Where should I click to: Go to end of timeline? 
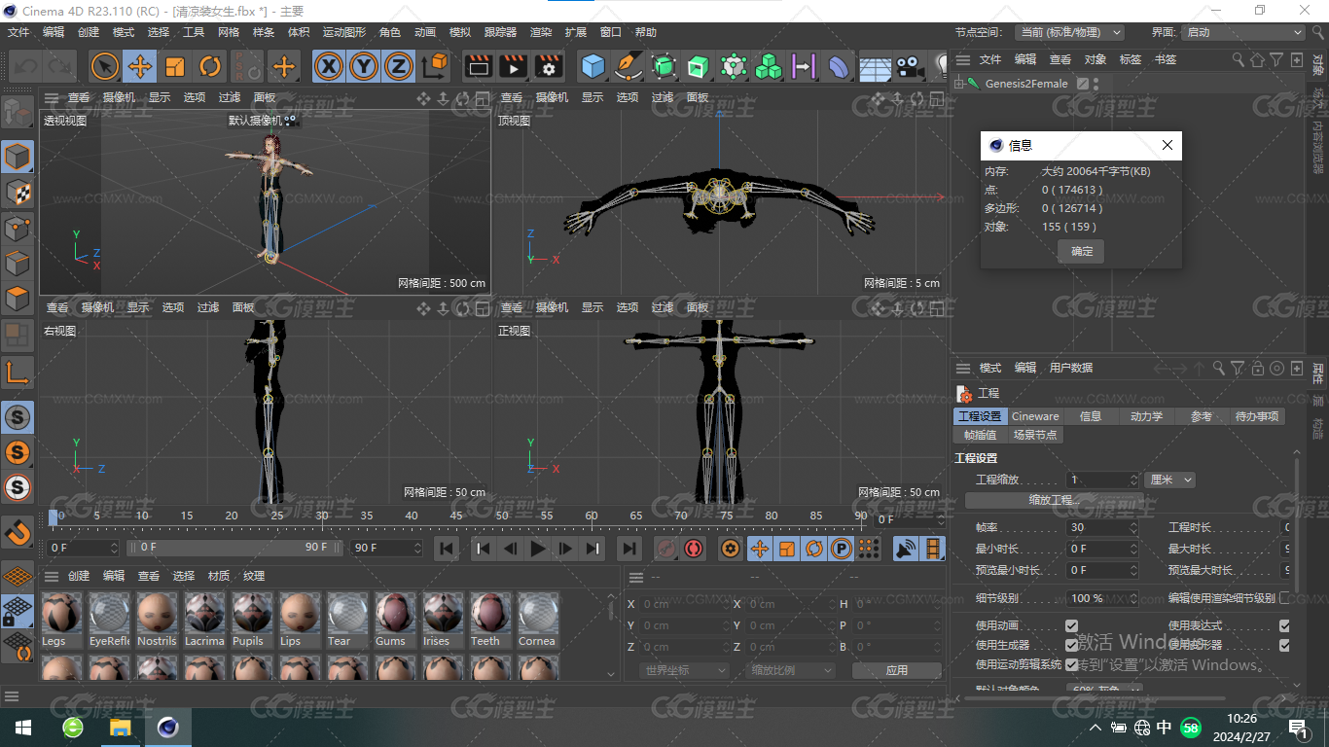pos(629,549)
